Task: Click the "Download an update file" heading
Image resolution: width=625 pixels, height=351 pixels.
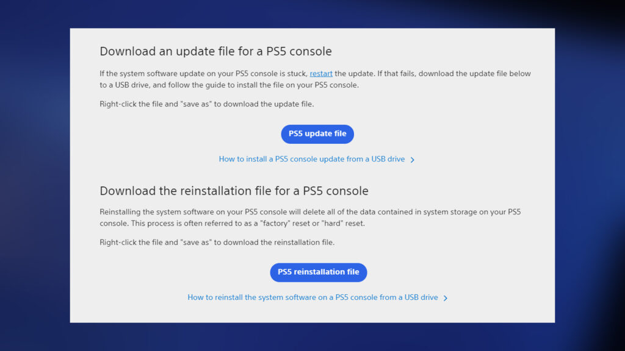Action: [x=215, y=51]
